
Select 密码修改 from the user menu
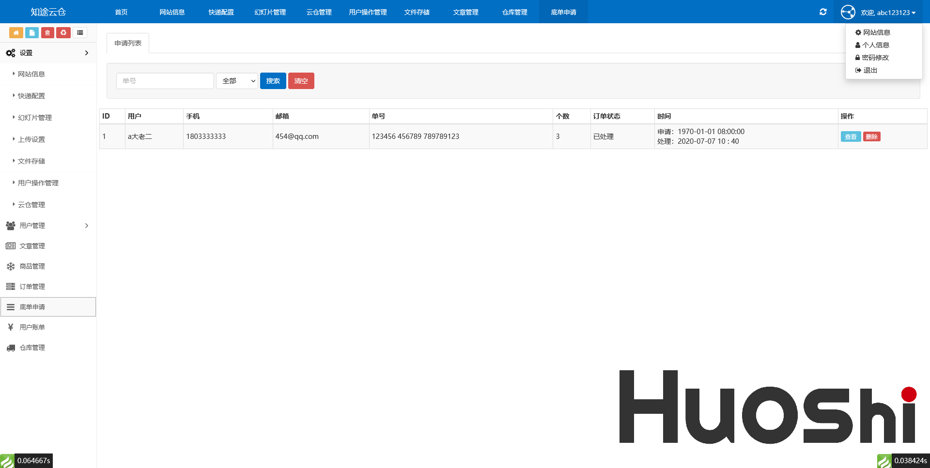click(875, 58)
